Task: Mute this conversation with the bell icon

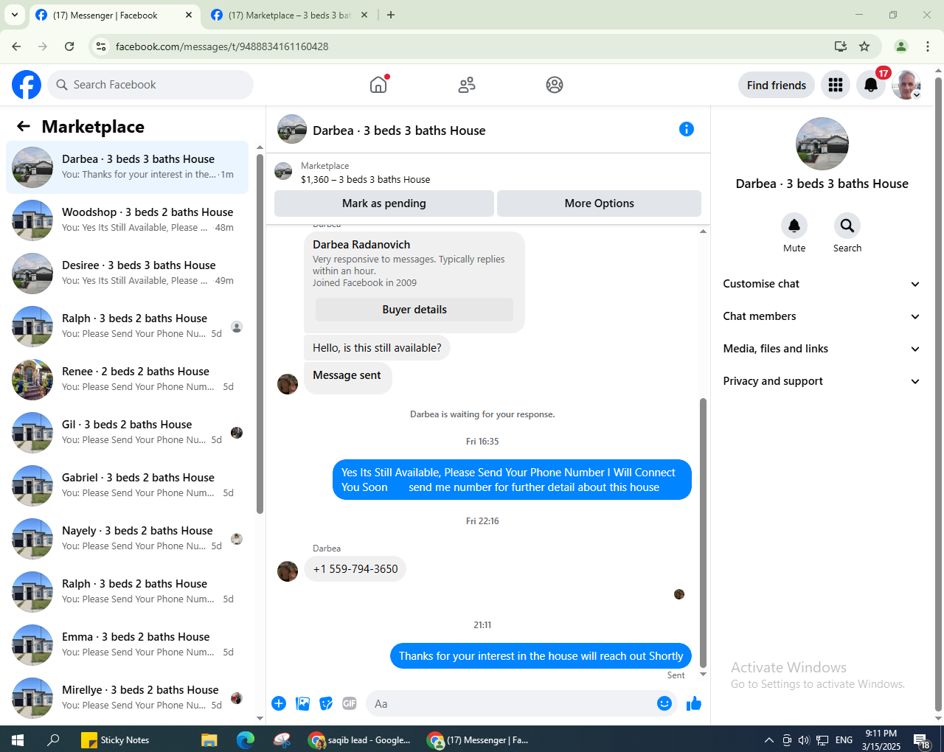Action: tap(794, 226)
